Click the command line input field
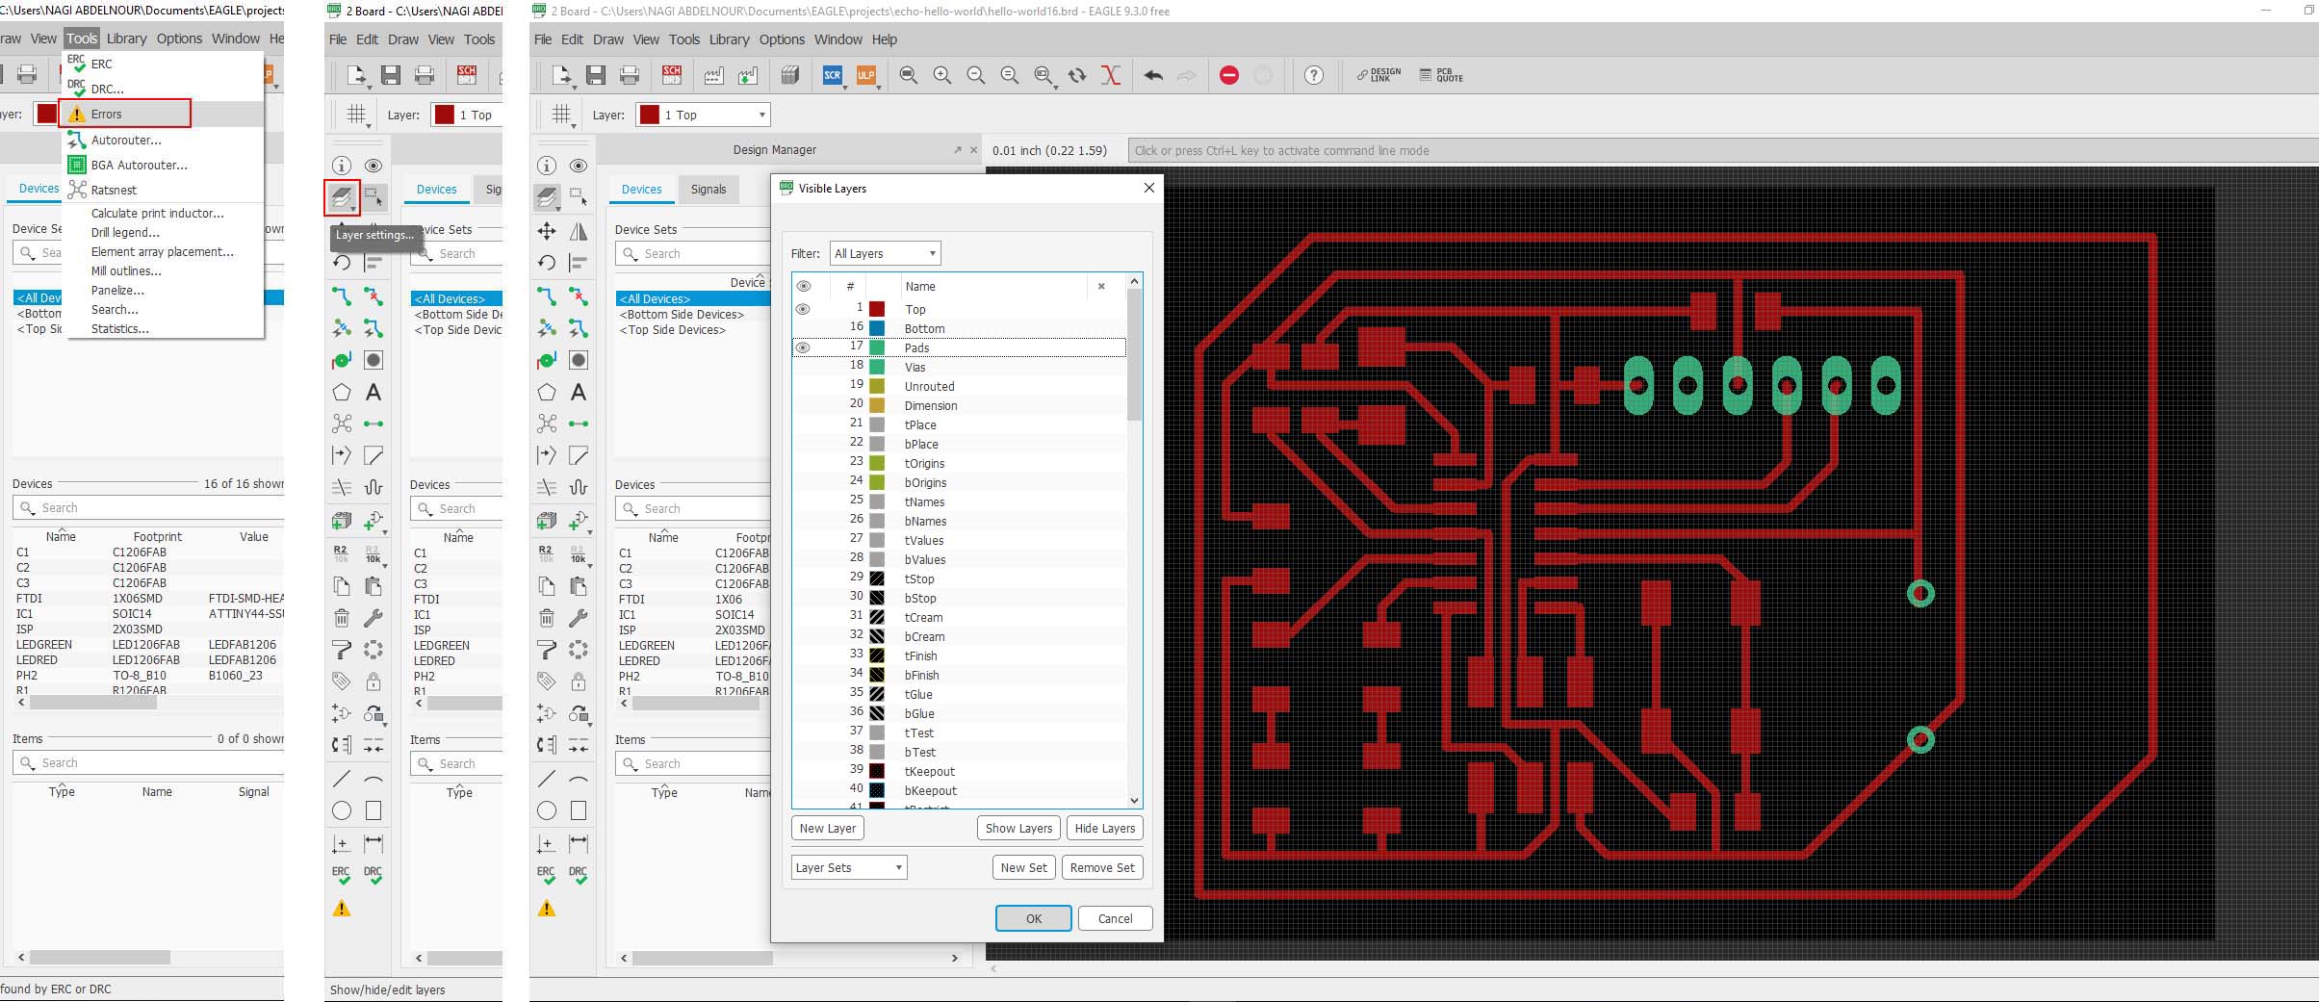 point(1721,150)
